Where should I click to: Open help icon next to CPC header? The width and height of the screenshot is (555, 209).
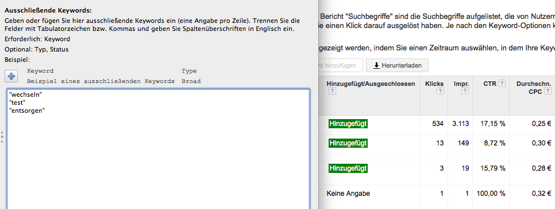tap(548, 91)
